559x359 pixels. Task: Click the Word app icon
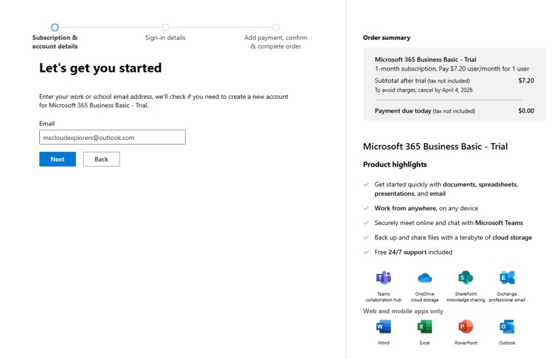(x=384, y=326)
